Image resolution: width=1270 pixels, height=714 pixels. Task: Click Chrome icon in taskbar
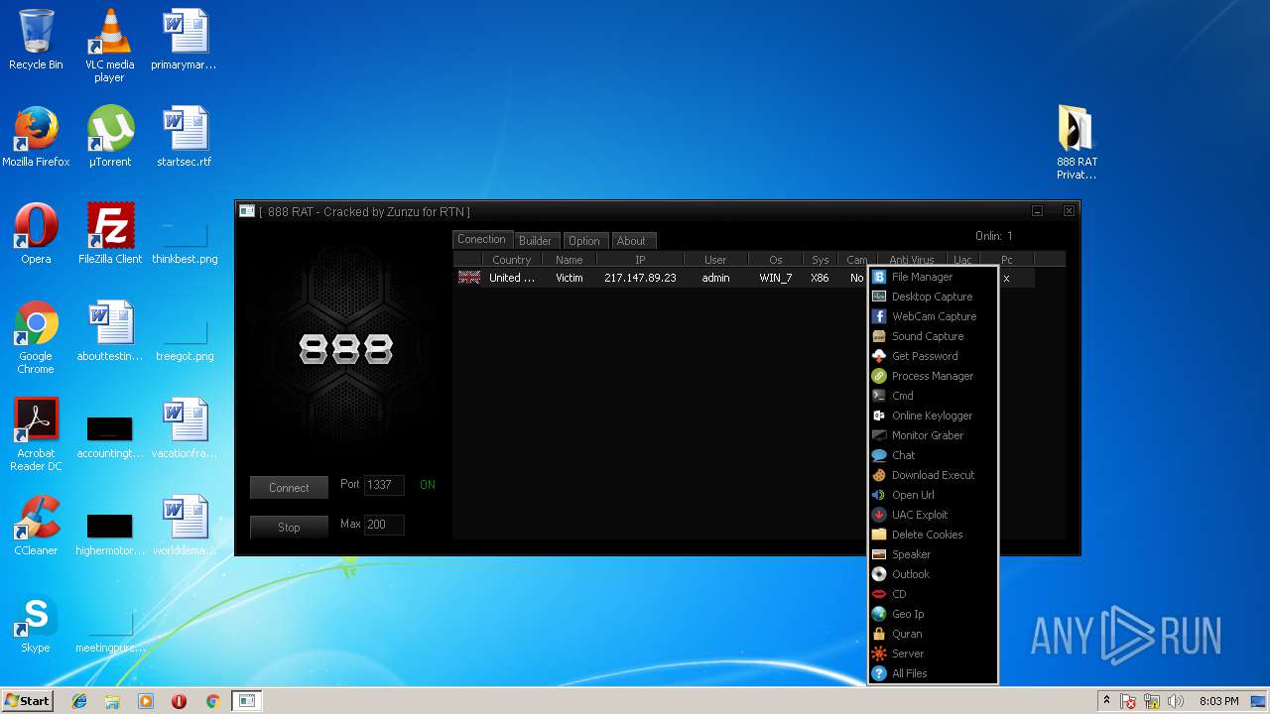pyautogui.click(x=212, y=701)
